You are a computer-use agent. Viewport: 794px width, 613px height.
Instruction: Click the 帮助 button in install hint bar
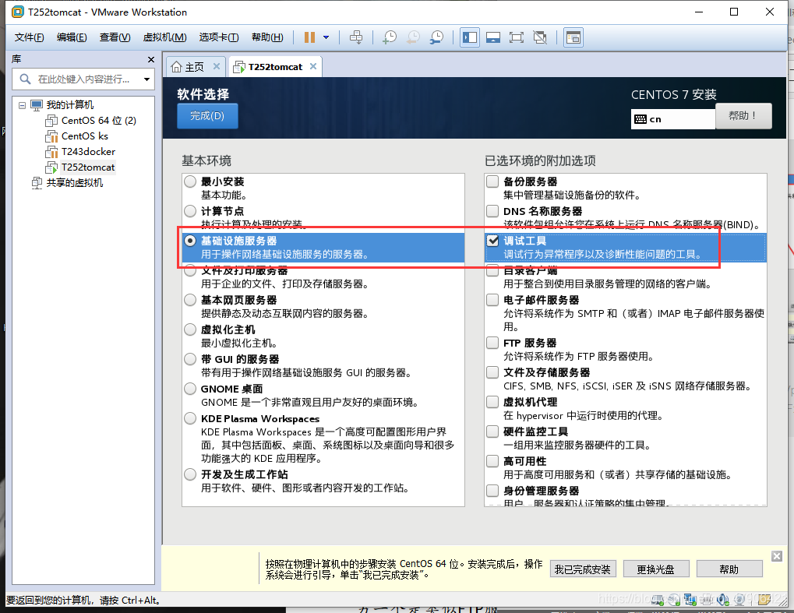point(729,569)
